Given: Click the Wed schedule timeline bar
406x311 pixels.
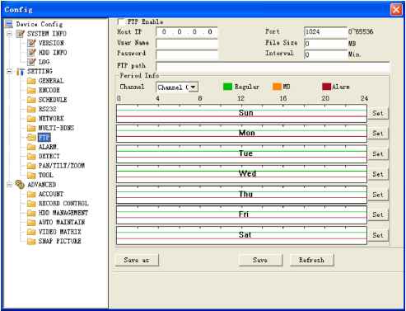Looking at the screenshot, I should [x=241, y=174].
